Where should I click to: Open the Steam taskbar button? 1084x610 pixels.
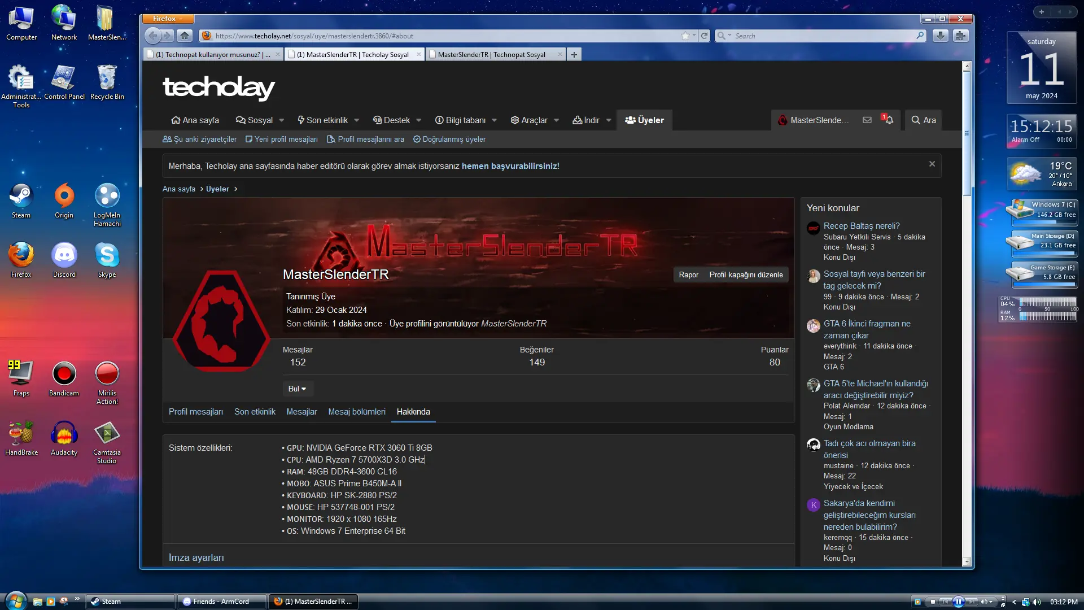pos(130,602)
